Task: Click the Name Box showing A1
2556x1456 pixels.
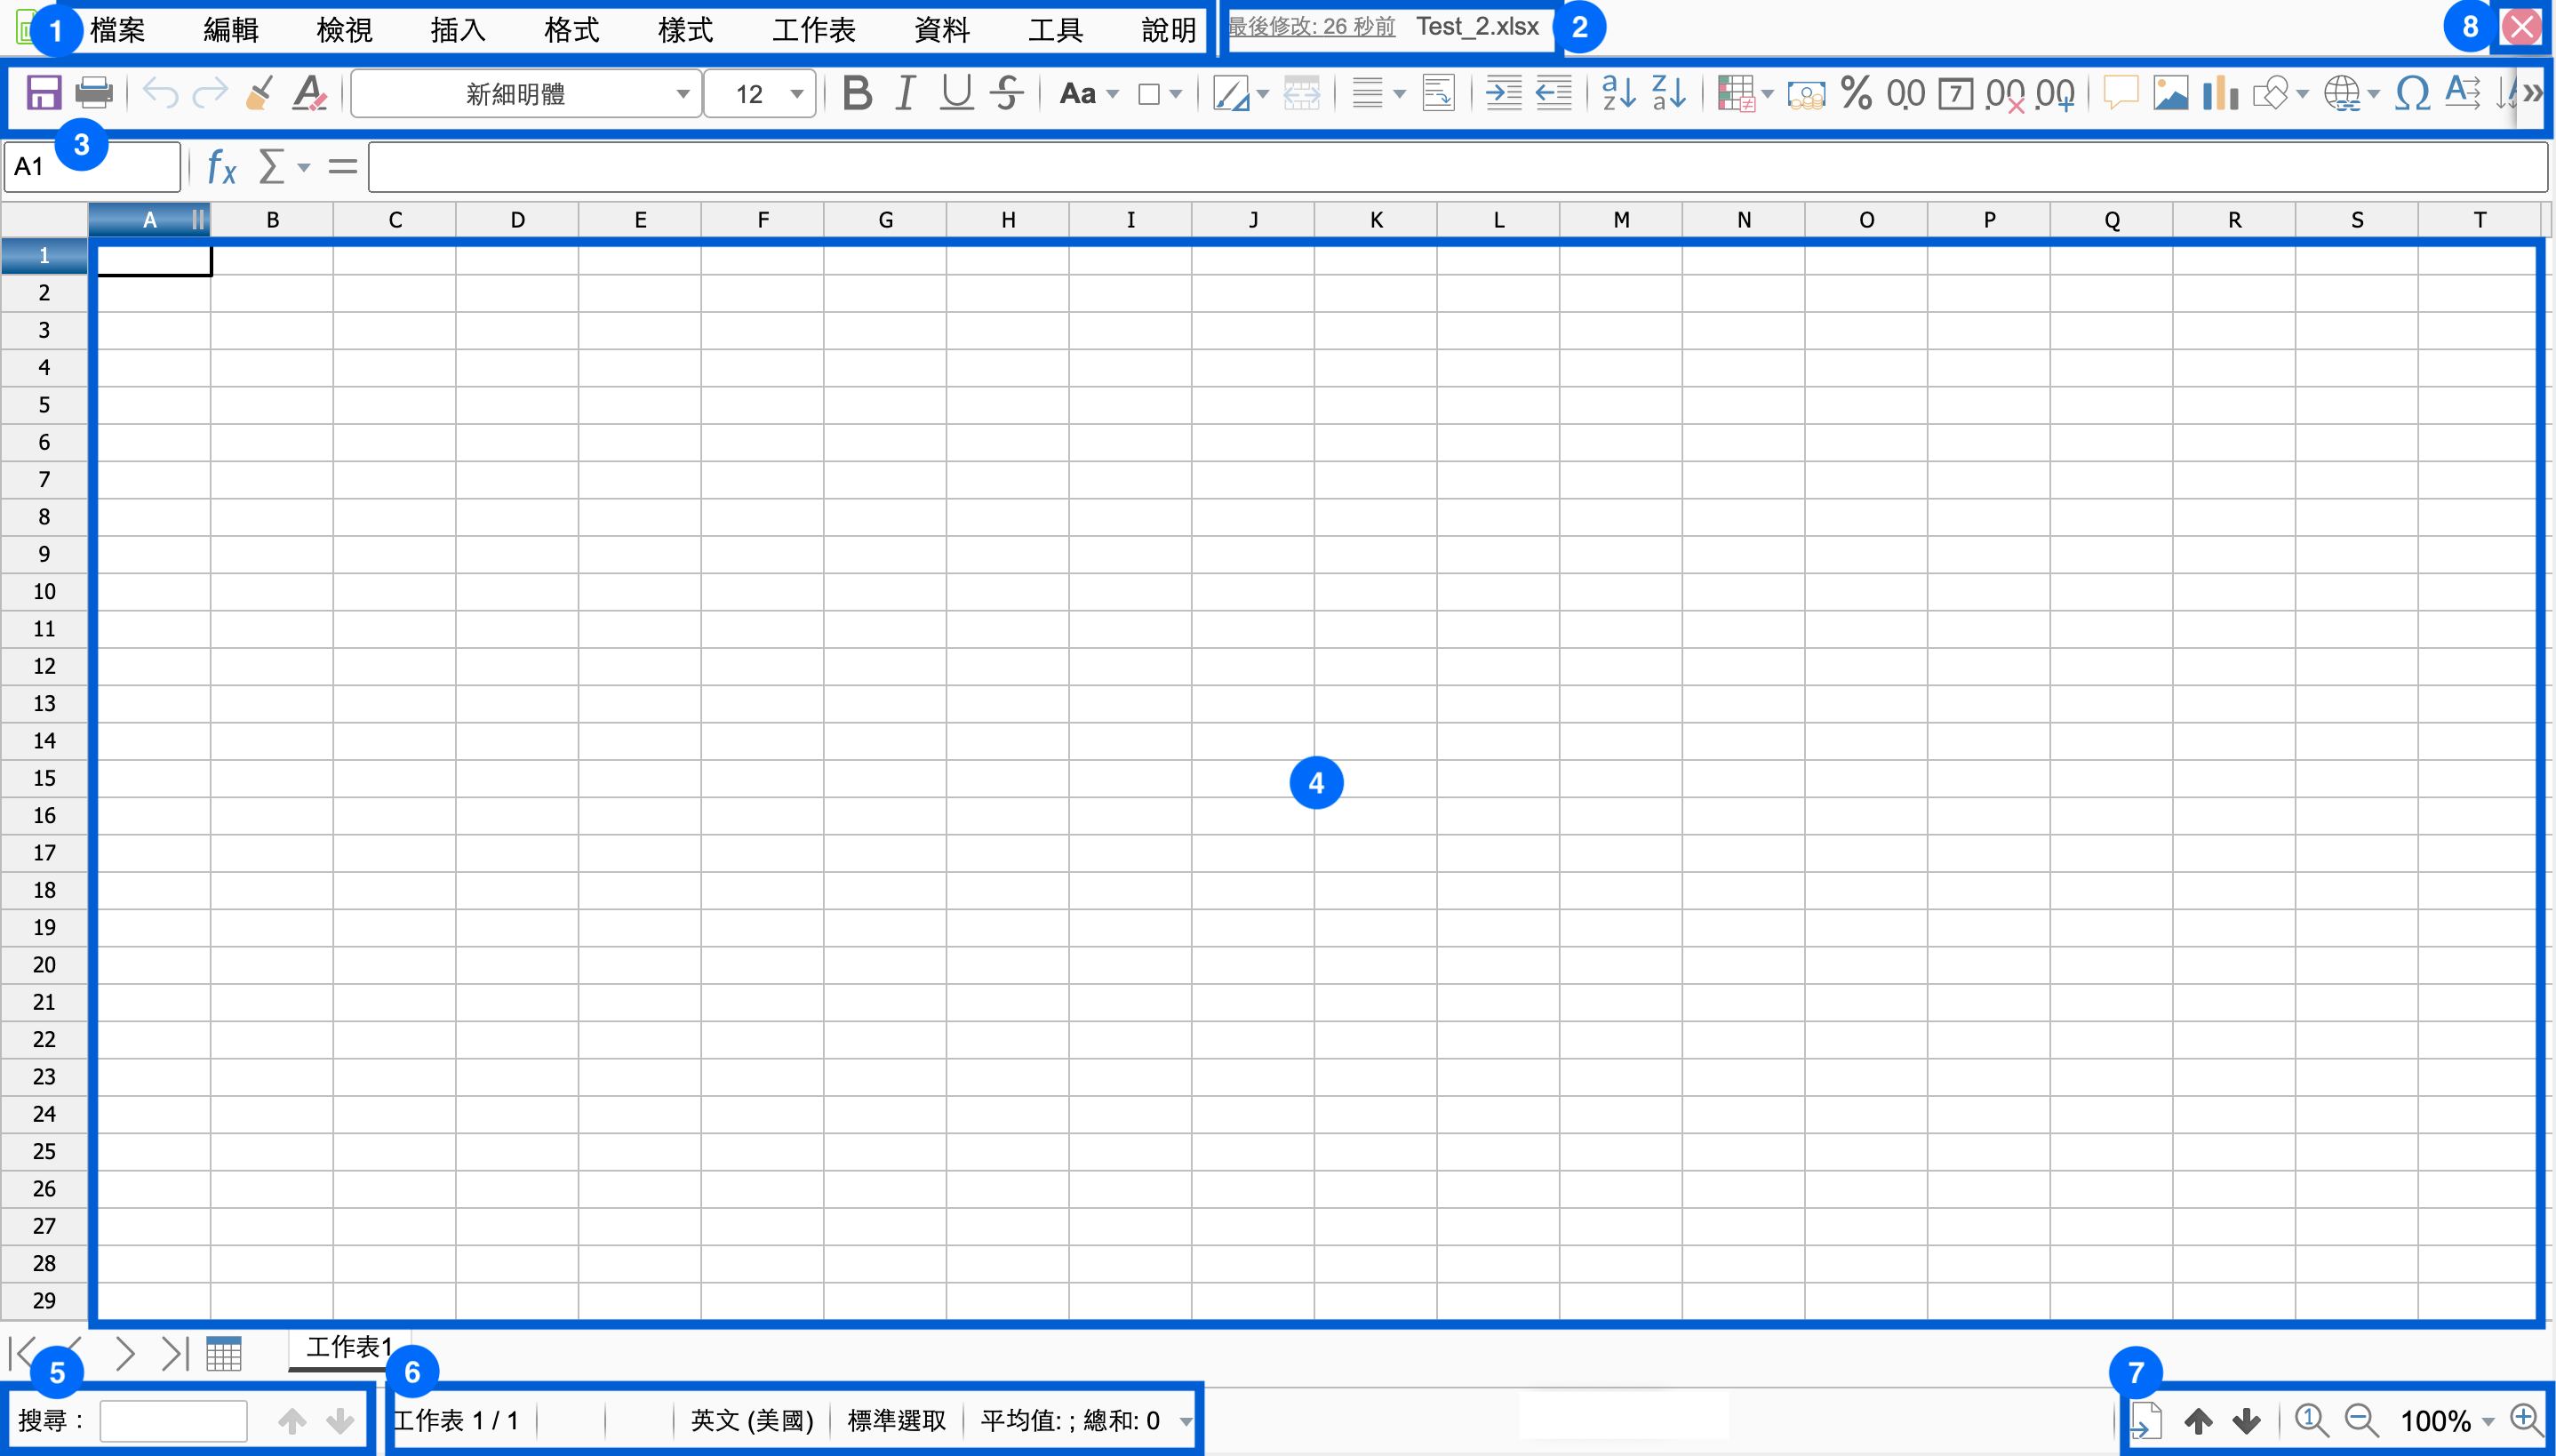Action: pyautogui.click(x=92, y=166)
